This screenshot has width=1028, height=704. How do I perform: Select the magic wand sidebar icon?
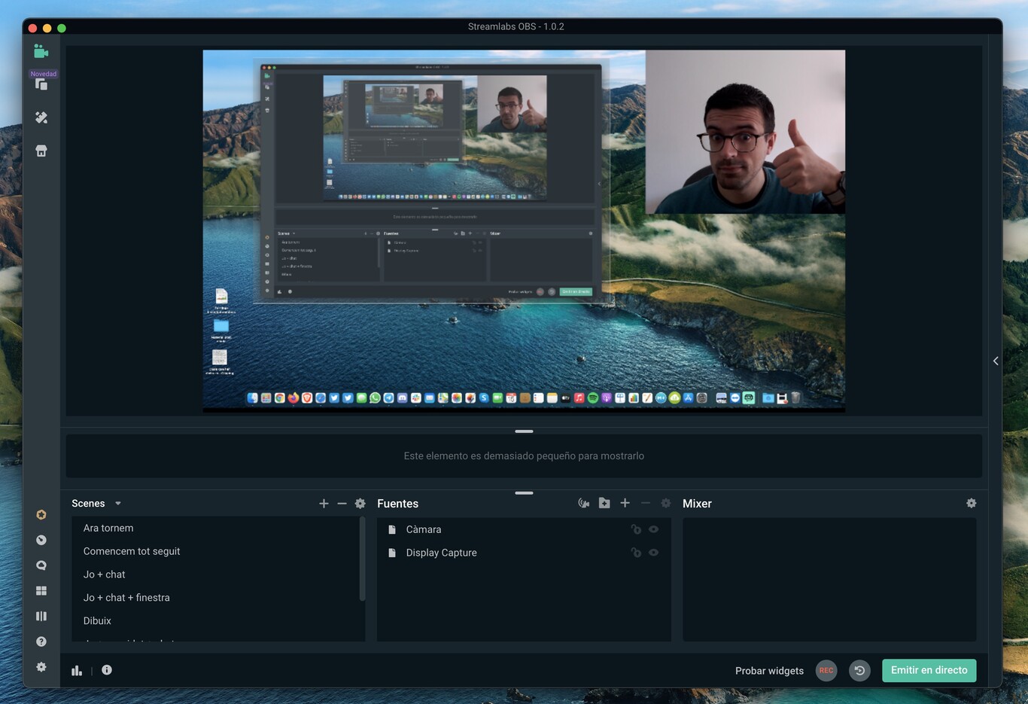(41, 117)
